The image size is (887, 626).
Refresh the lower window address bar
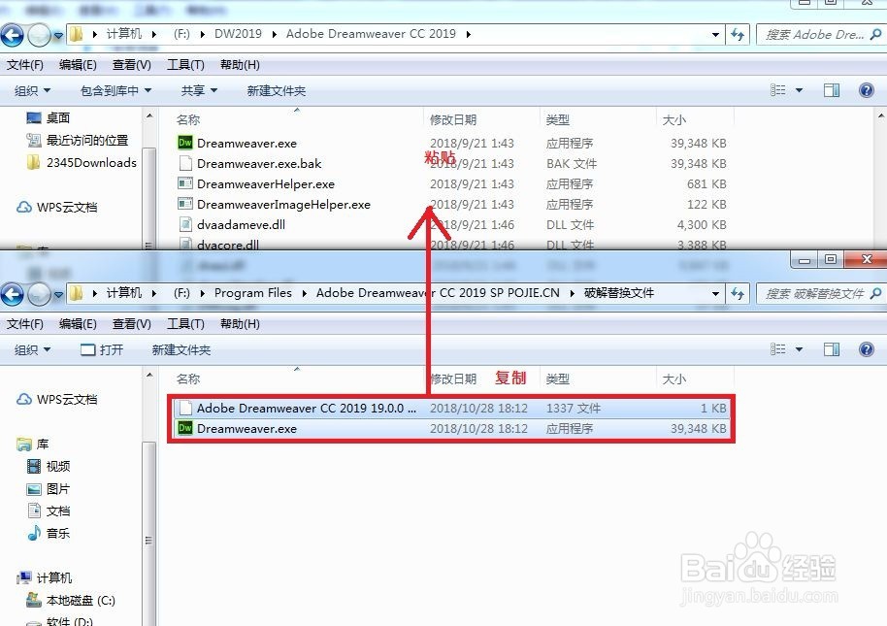[x=738, y=293]
